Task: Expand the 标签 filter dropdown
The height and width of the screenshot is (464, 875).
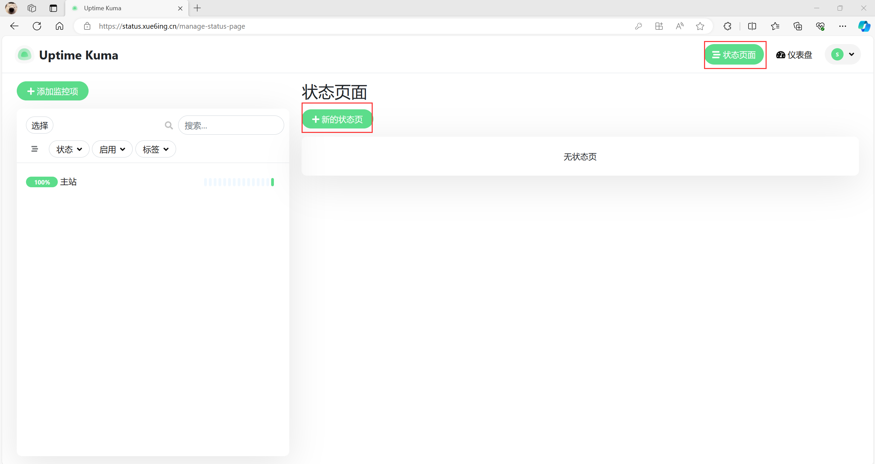Action: (156, 149)
